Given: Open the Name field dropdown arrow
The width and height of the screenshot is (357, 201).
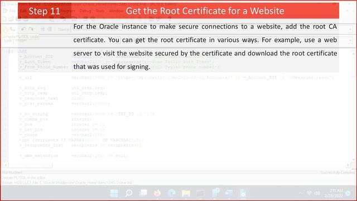Looking at the screenshot, I should click(x=350, y=29).
